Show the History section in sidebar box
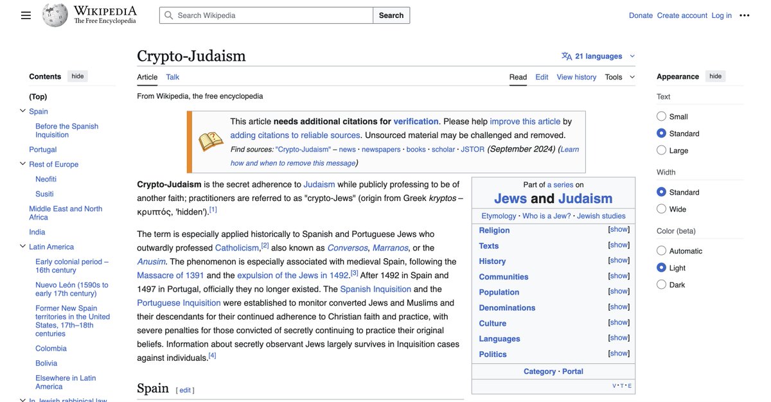Image resolution: width=771 pixels, height=402 pixels. click(619, 260)
